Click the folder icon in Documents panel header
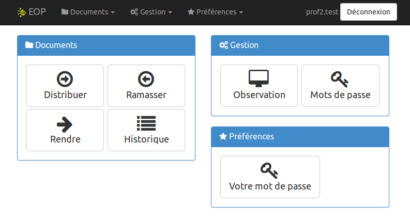Image resolution: width=410 pixels, height=222 pixels. click(29, 45)
